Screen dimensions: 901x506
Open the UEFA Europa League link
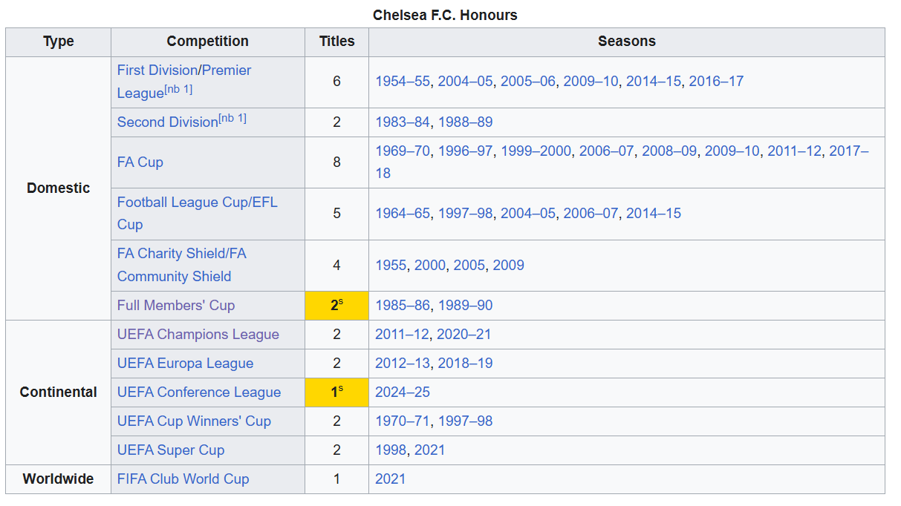click(186, 364)
